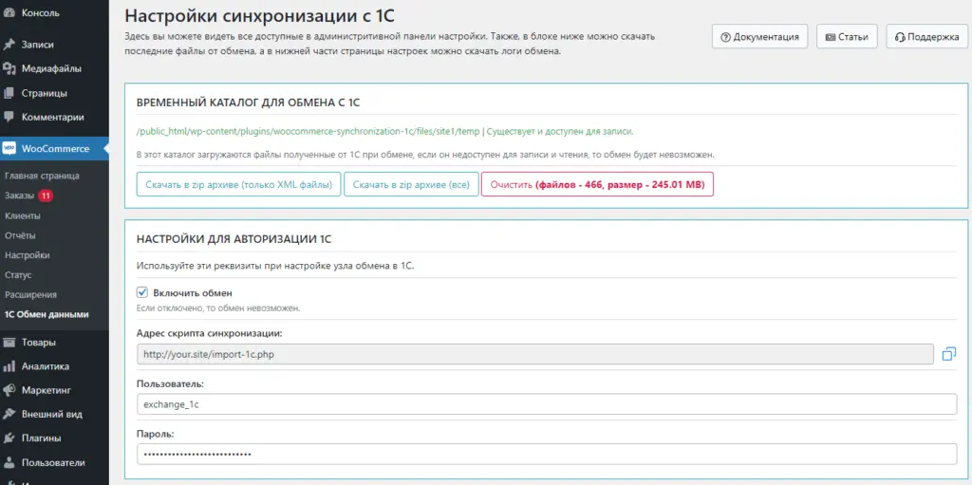Viewport: 972px width, 485px height.
Task: Click the Внешний вид brush icon
Action: coord(9,415)
